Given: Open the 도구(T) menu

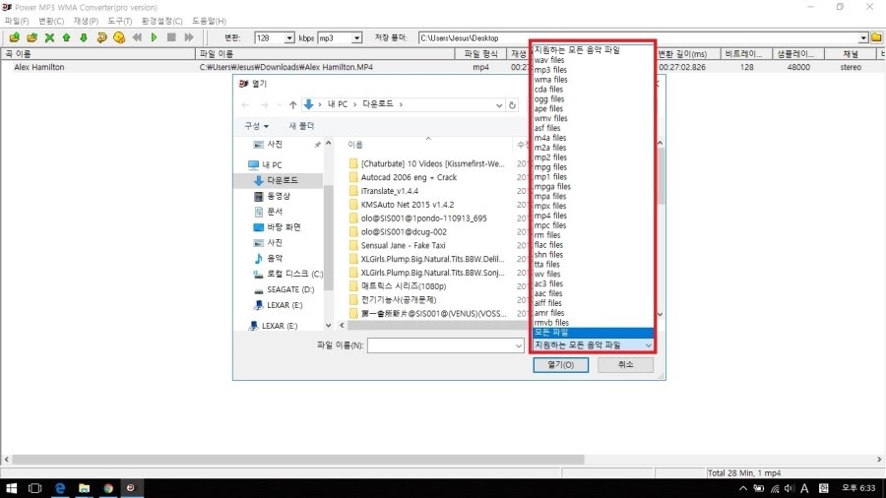Looking at the screenshot, I should [120, 21].
